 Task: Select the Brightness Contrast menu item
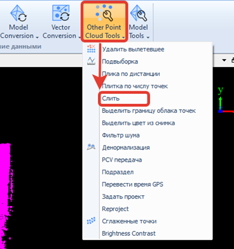(x=148, y=233)
